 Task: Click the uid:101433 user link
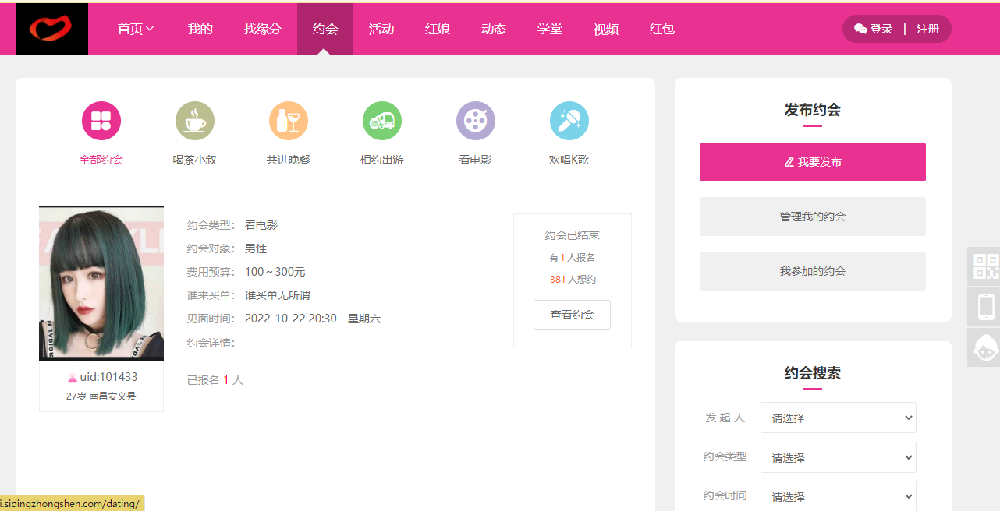(x=108, y=377)
